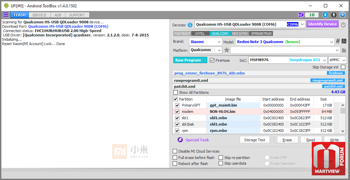Select the MEDIATEK platform tab
This screenshot has height=180, width=350.
point(240,33)
